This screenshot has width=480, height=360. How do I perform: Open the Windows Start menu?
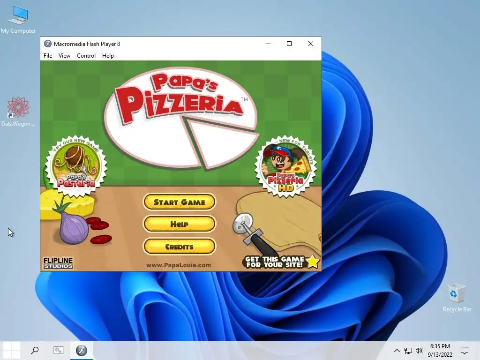(12, 350)
